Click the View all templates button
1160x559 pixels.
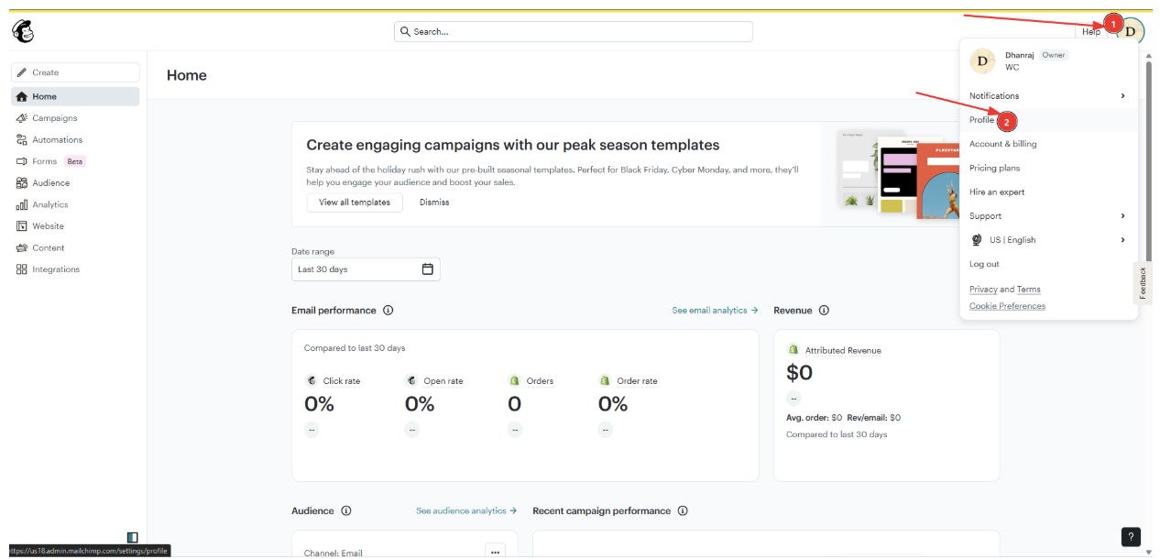click(x=355, y=203)
